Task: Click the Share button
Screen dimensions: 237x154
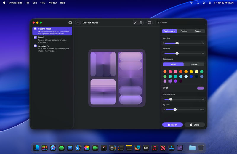Action: [195, 125]
